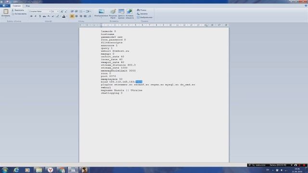Open Internet Explorer from the taskbar

pyautogui.click(x=16, y=170)
